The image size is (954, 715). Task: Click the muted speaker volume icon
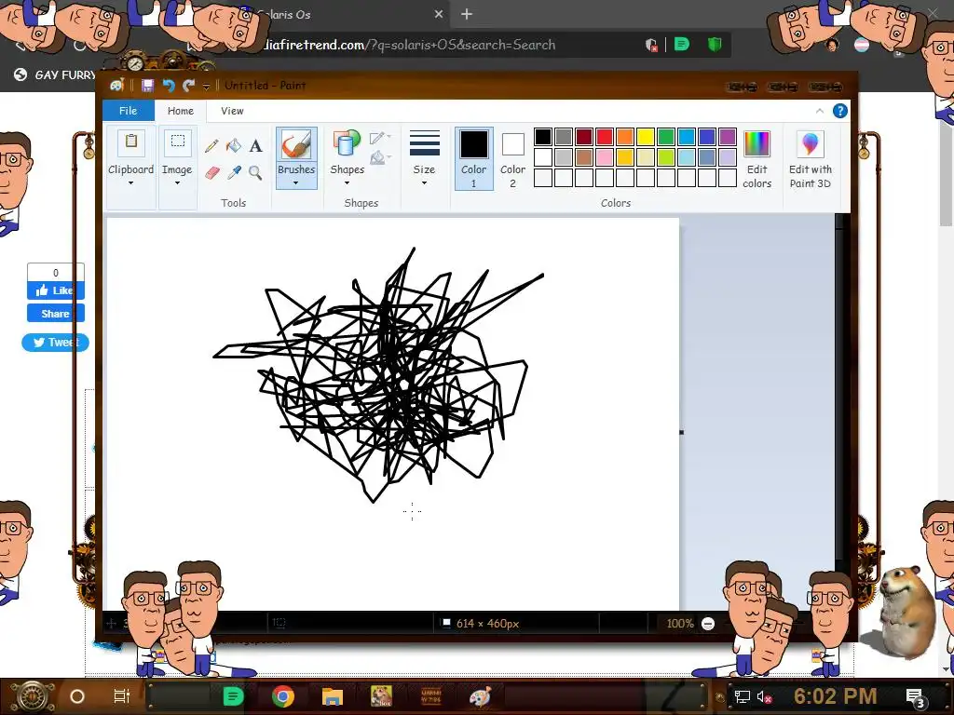(764, 696)
